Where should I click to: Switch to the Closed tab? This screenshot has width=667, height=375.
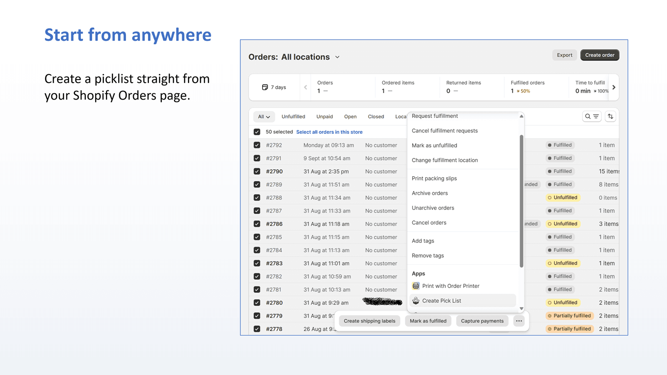(x=376, y=117)
